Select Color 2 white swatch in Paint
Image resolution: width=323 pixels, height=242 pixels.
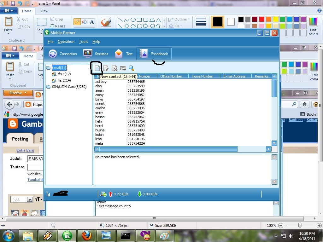coord(231,22)
